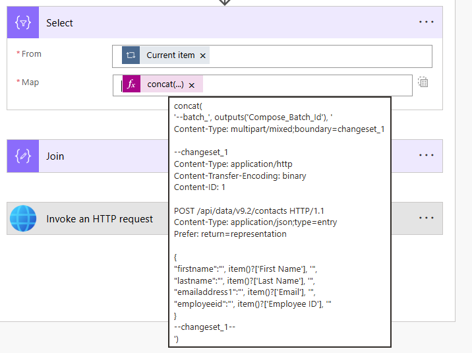The image size is (472, 353).
Task: Click the "employeeid" line in tooltip
Action: (252, 304)
